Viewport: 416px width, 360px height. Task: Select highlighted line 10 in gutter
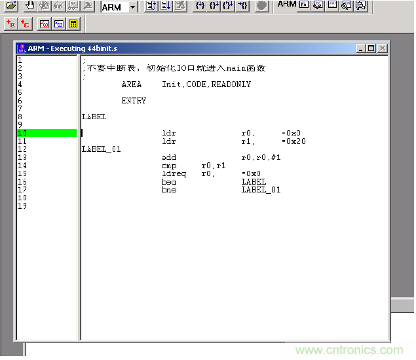46,133
